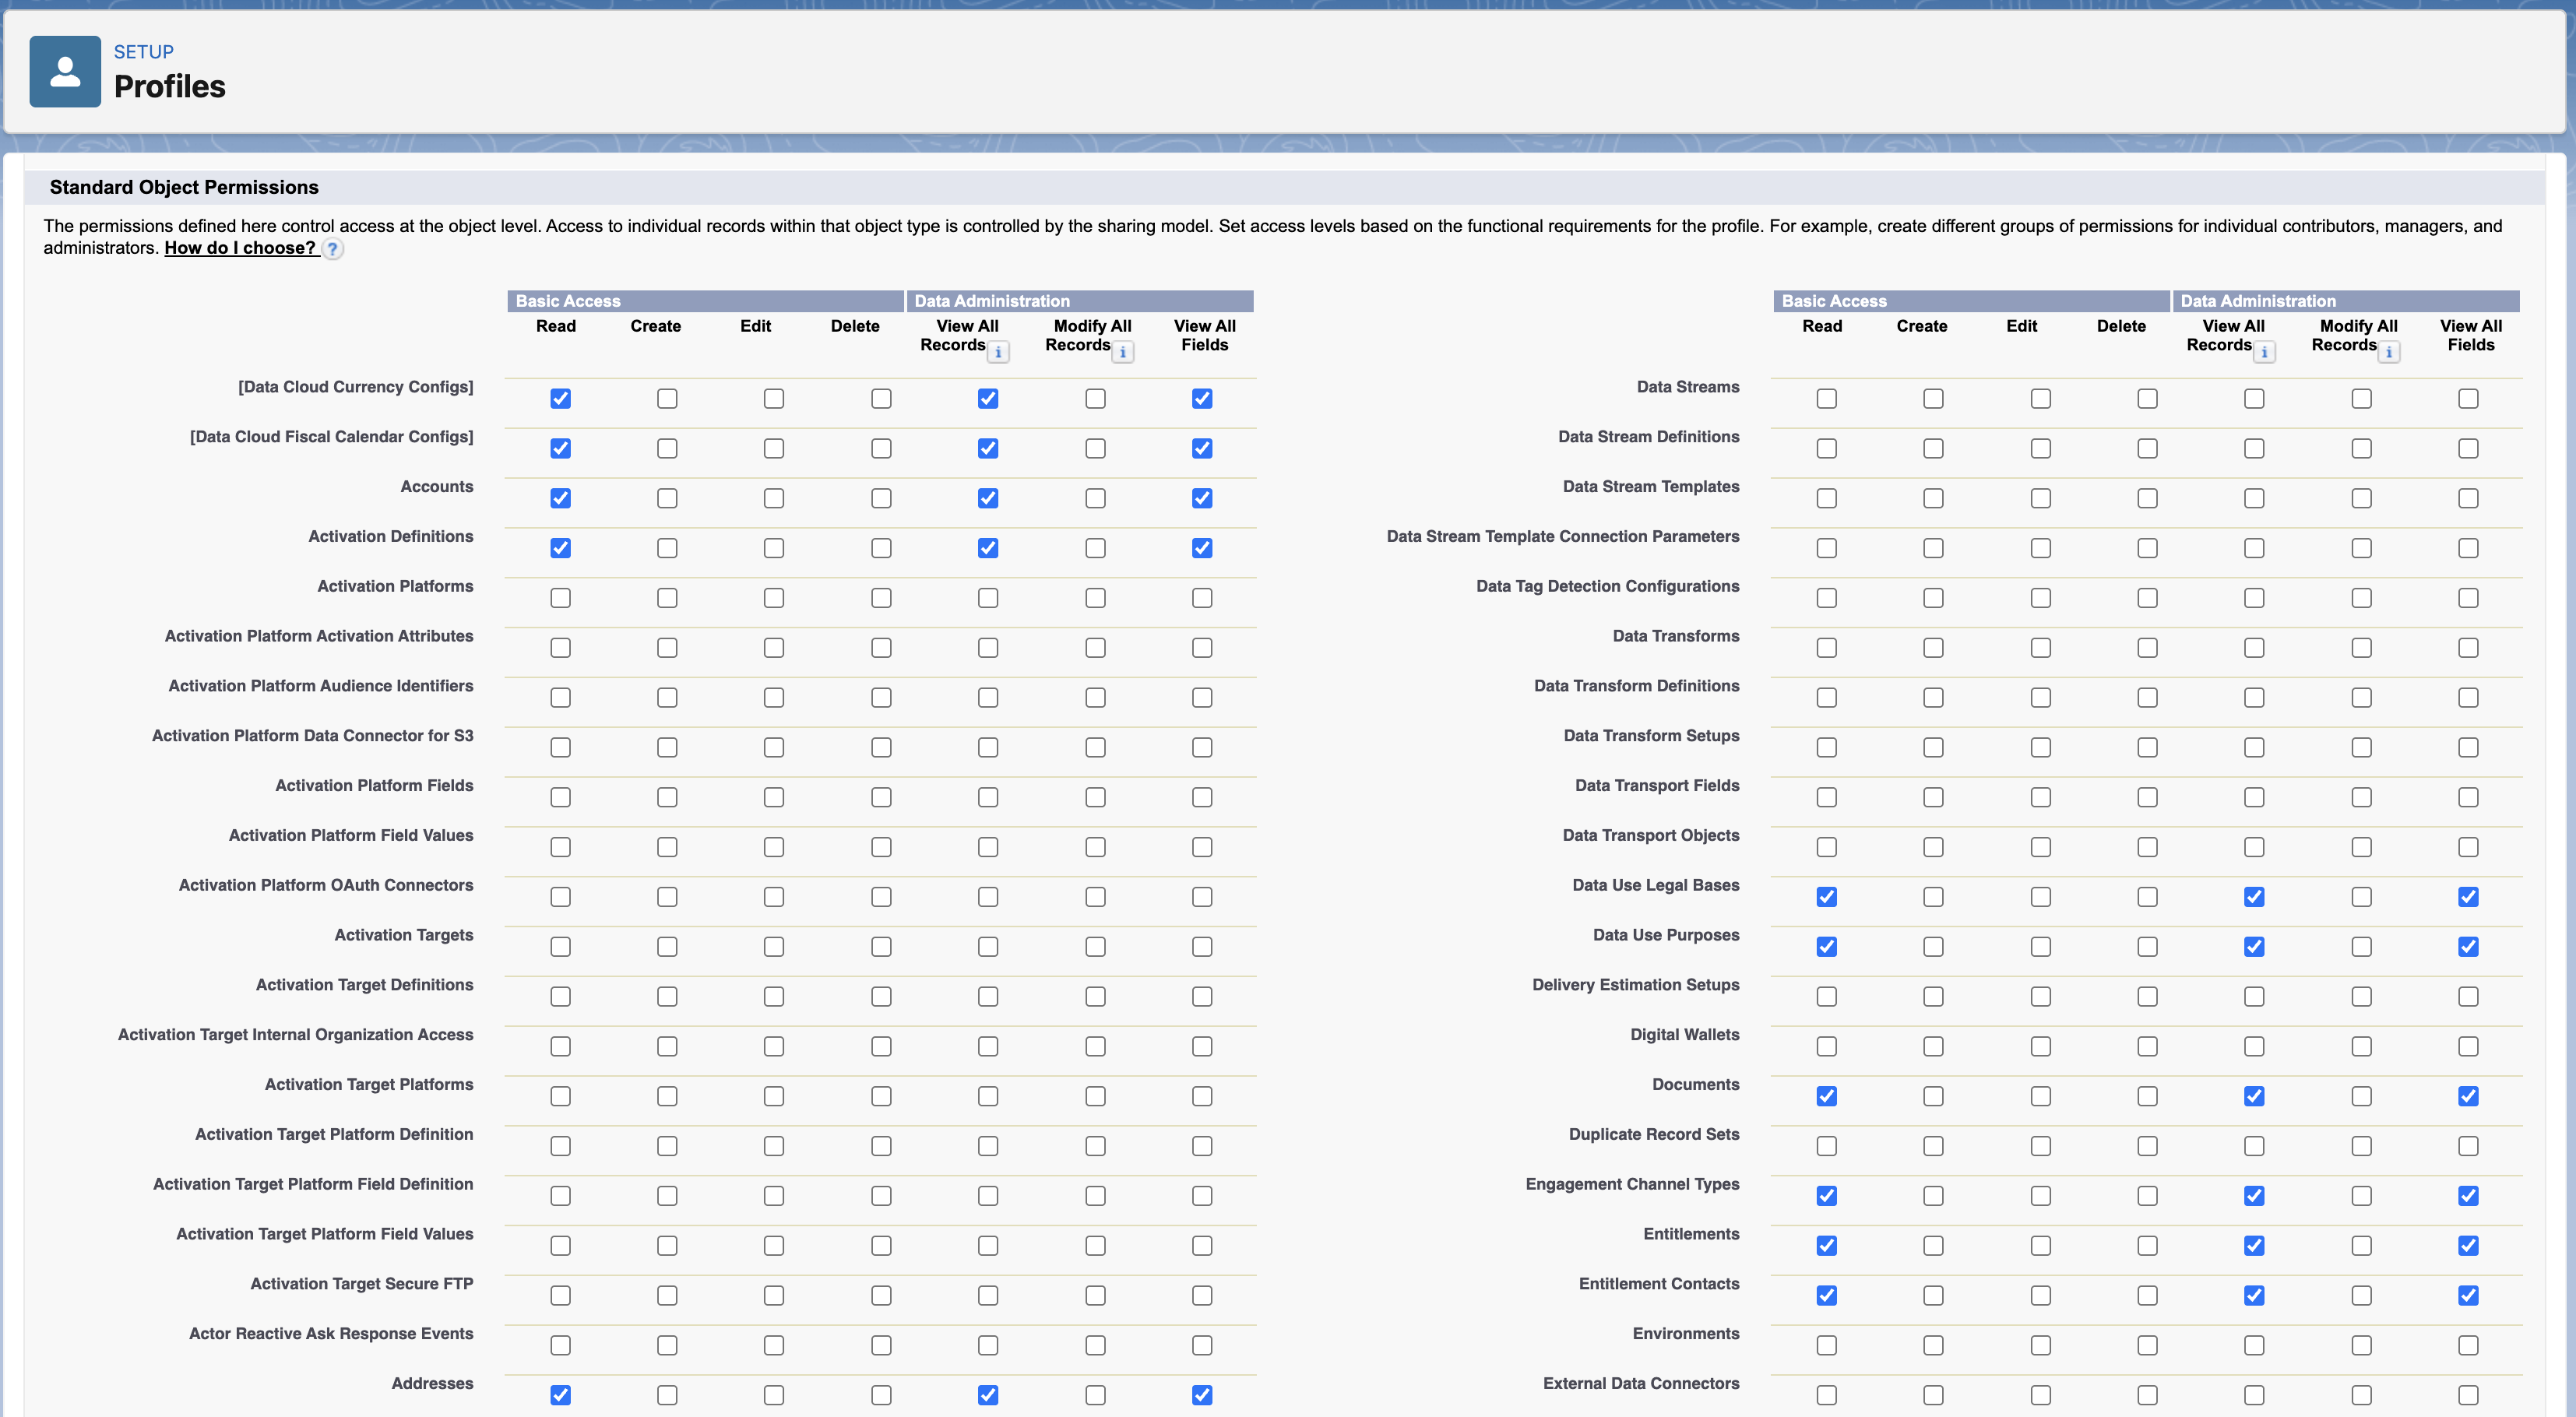The width and height of the screenshot is (2576, 1417).
Task: Uncheck Read for Data Cloud Currency Configs
Action: coord(560,398)
